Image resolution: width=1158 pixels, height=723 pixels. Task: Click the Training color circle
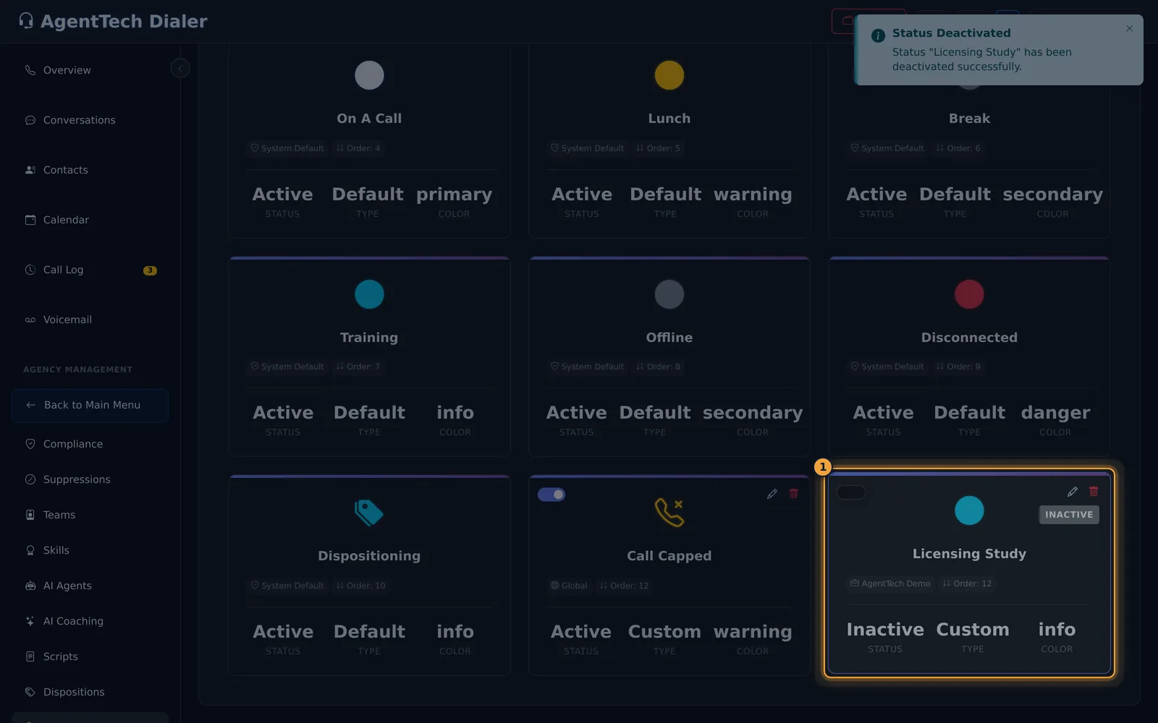[369, 294]
